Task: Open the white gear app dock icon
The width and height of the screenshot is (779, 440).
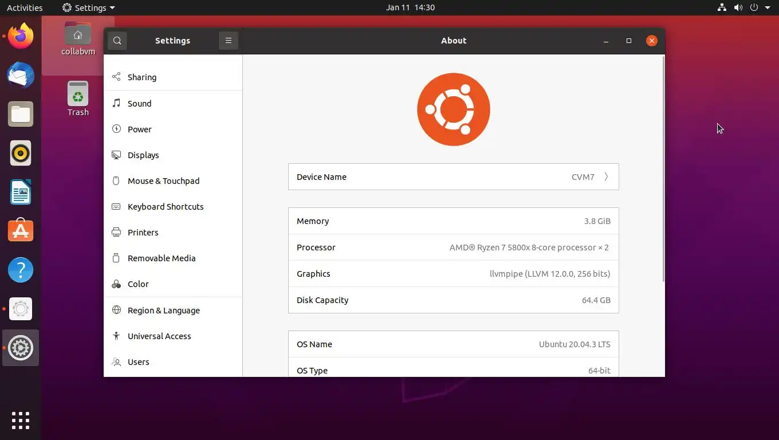Action: [x=21, y=309]
